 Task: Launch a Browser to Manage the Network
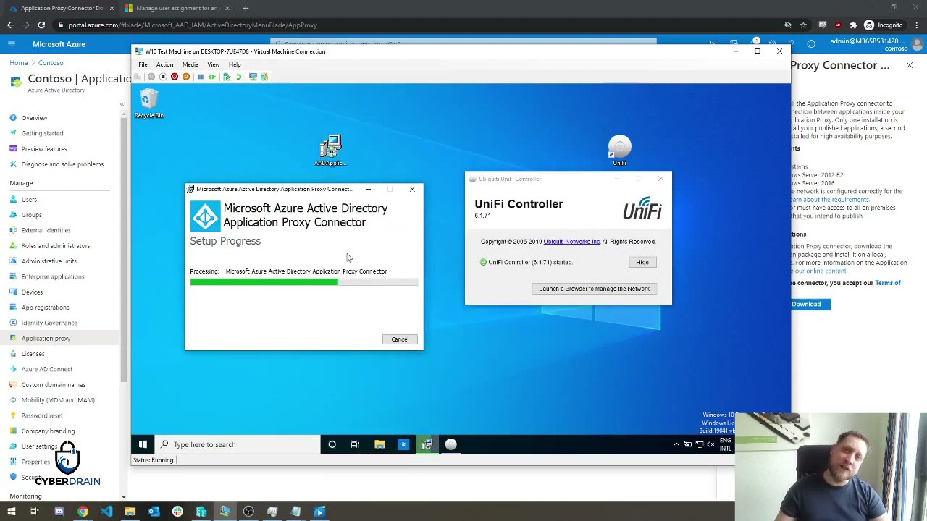tap(594, 289)
